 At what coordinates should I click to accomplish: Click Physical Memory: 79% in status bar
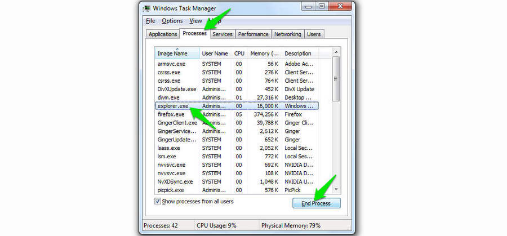point(291,225)
